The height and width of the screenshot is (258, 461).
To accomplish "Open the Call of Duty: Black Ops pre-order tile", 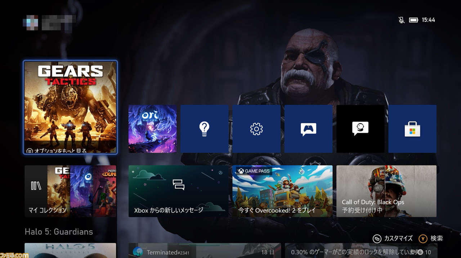I will [x=386, y=191].
